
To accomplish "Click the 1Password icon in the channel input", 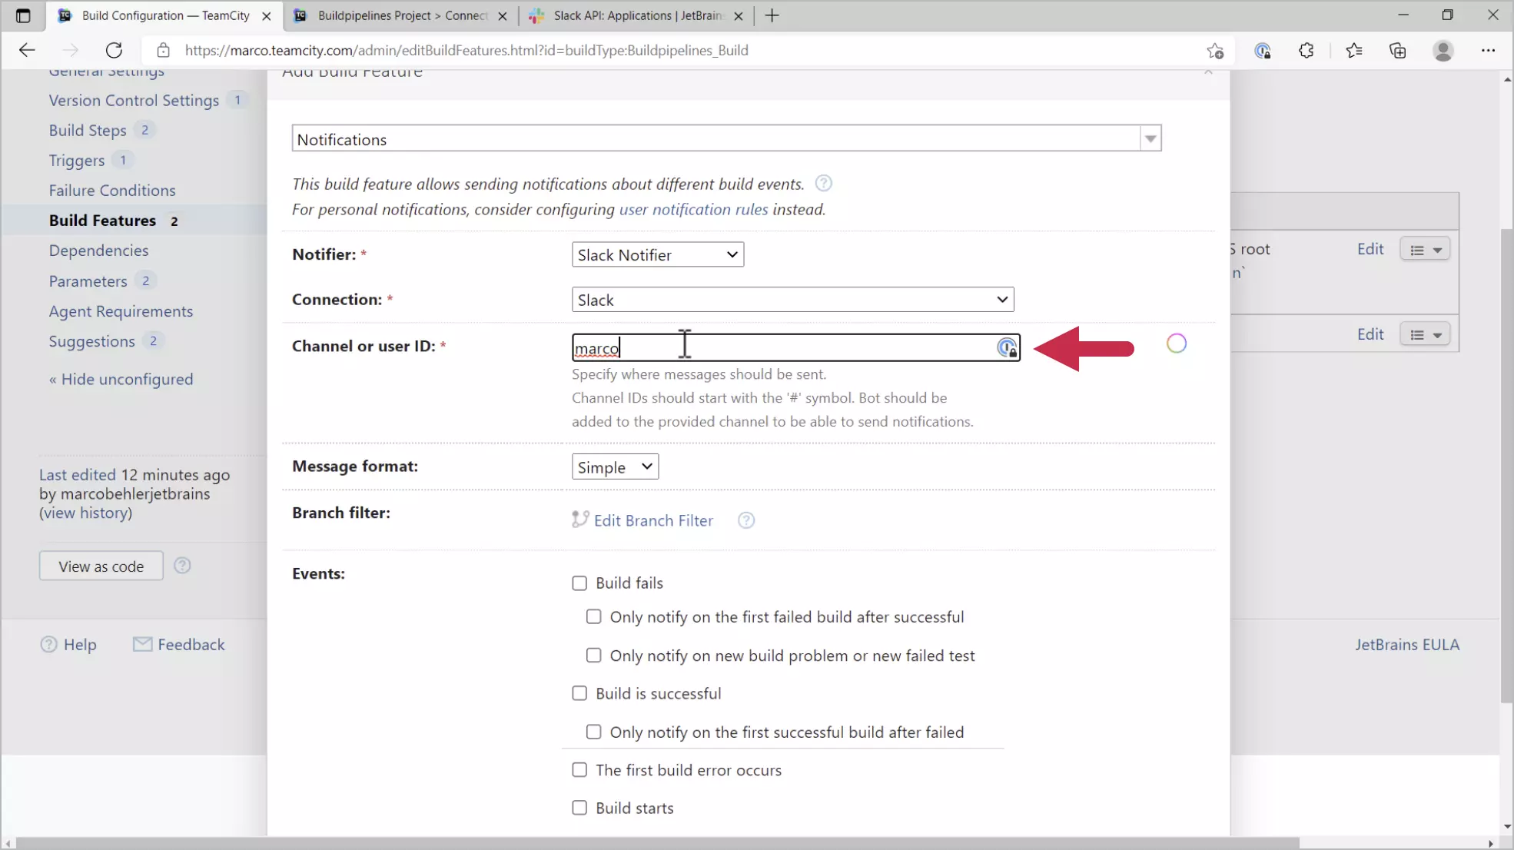I will point(1008,347).
